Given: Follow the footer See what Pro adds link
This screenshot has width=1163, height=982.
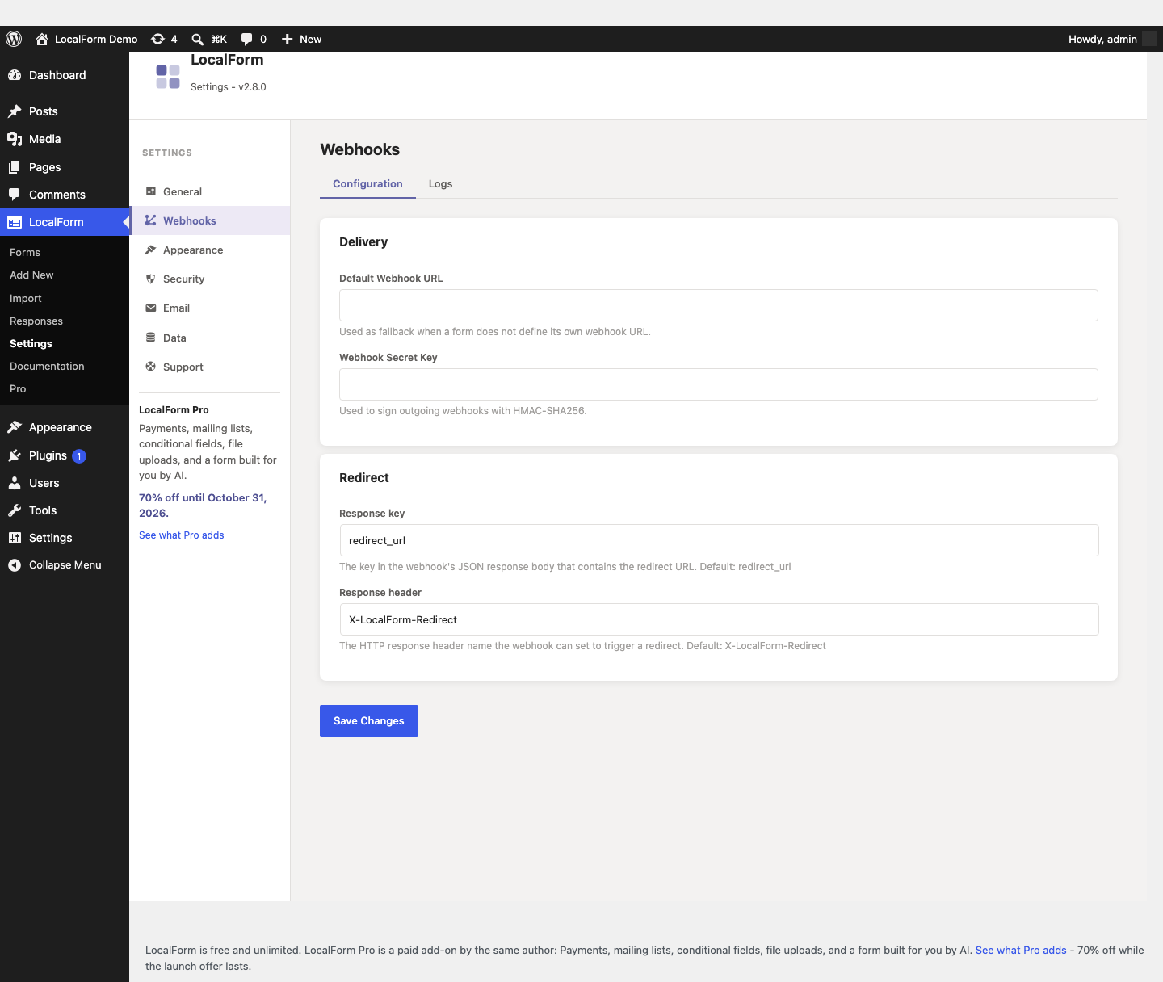Looking at the screenshot, I should pyautogui.click(x=1021, y=951).
